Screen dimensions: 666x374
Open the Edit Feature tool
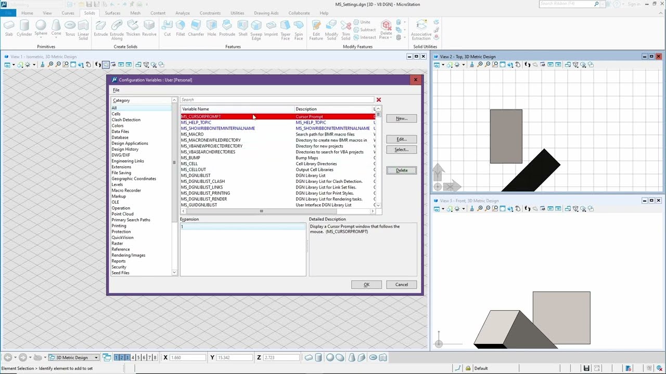(x=316, y=30)
